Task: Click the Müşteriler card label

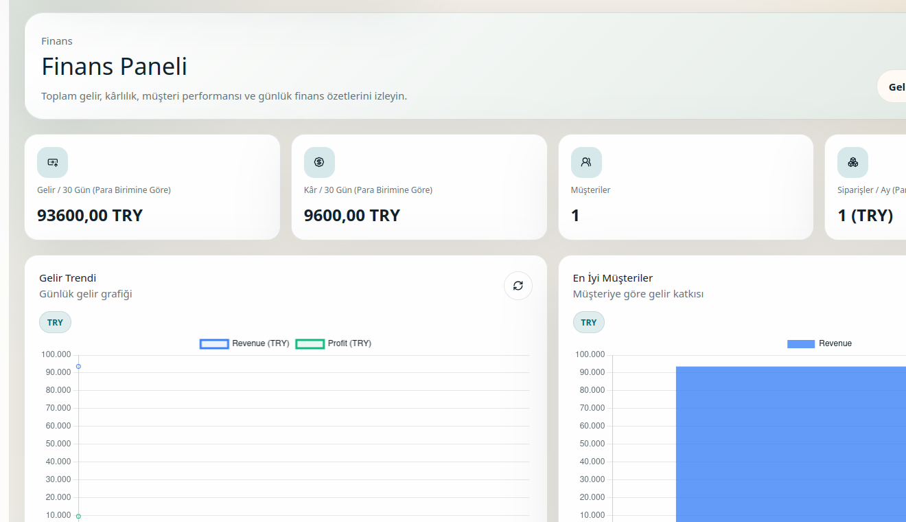Action: coord(590,190)
